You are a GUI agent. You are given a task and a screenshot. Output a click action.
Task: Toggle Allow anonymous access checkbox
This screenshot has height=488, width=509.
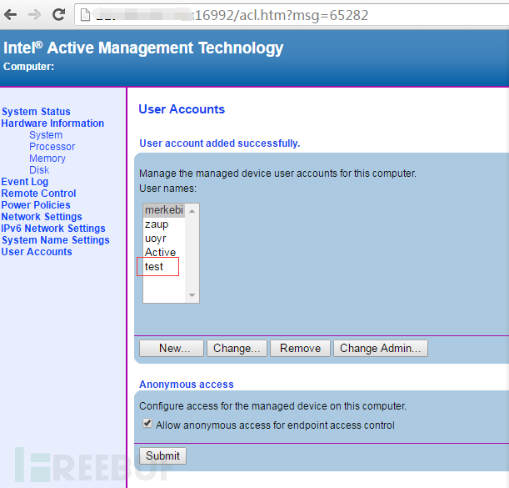tap(147, 424)
